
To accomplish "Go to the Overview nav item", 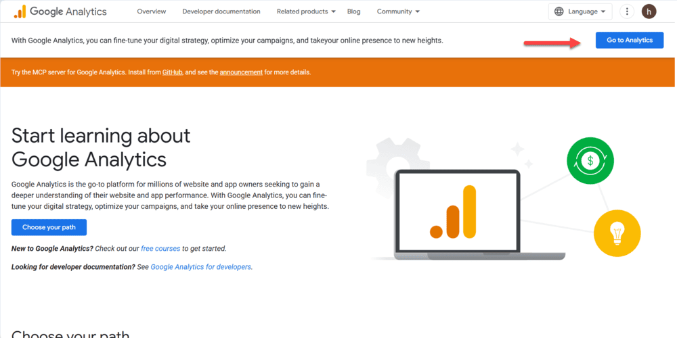I will pyautogui.click(x=151, y=11).
